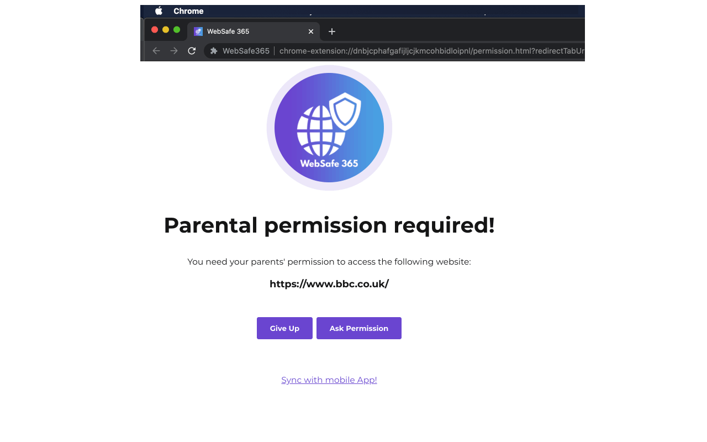Open the Apple menu
The width and height of the screenshot is (707, 442).
pos(159,11)
